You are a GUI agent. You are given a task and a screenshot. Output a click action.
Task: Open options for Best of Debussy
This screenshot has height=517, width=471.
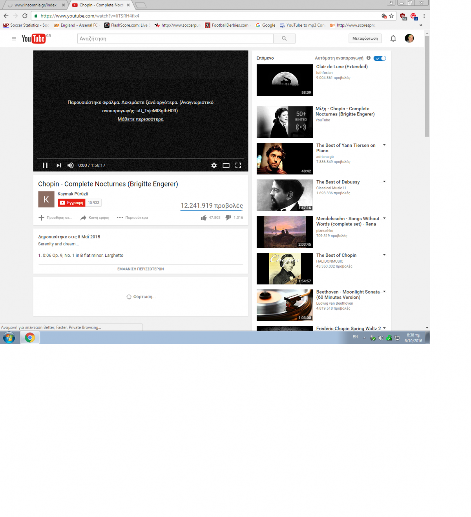pos(384,182)
